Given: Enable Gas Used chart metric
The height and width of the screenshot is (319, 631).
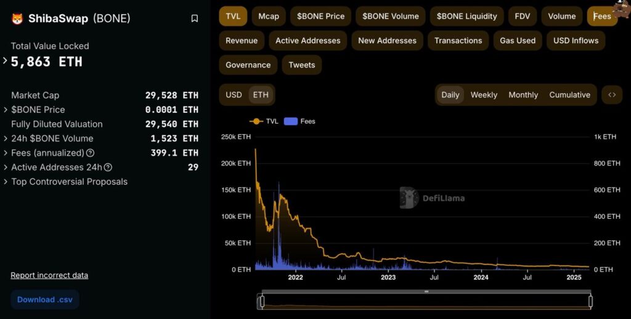Looking at the screenshot, I should pos(518,41).
